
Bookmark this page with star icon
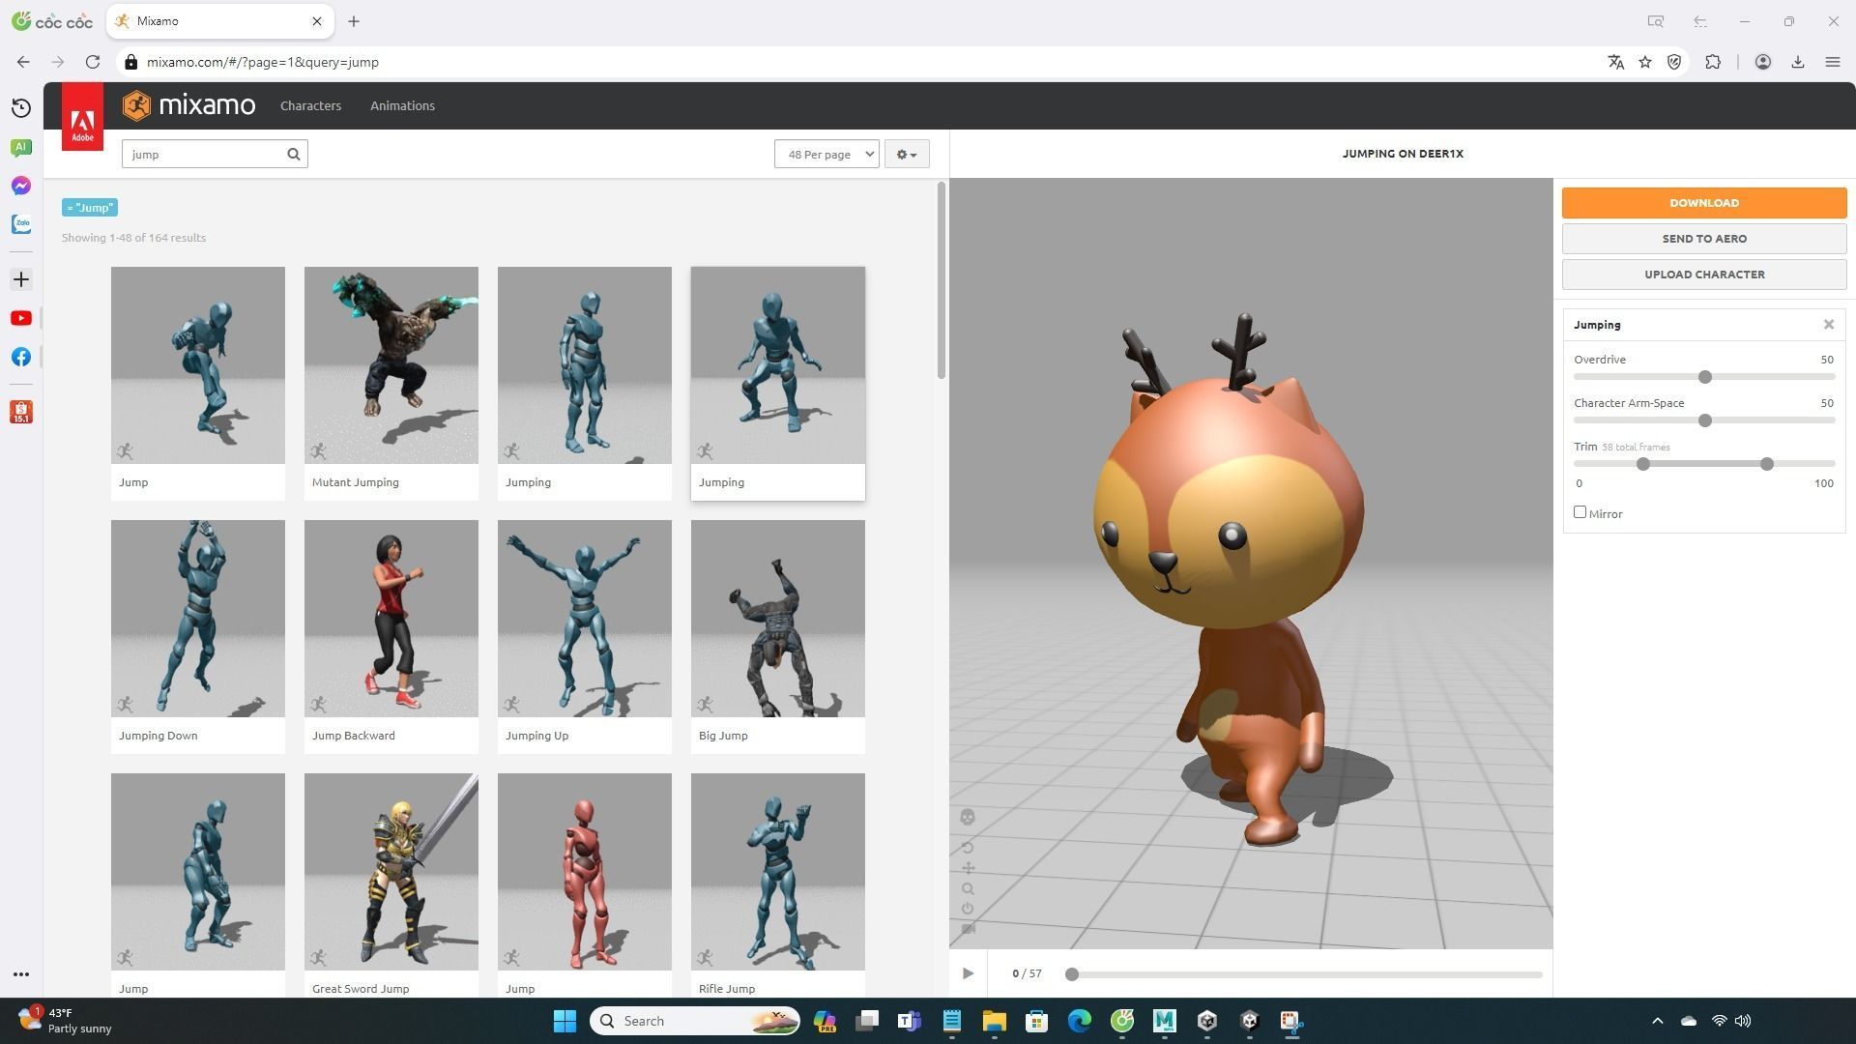pyautogui.click(x=1645, y=62)
